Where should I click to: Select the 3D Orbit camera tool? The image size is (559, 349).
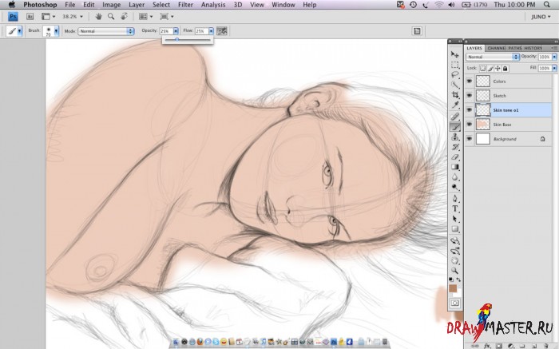pos(455,251)
